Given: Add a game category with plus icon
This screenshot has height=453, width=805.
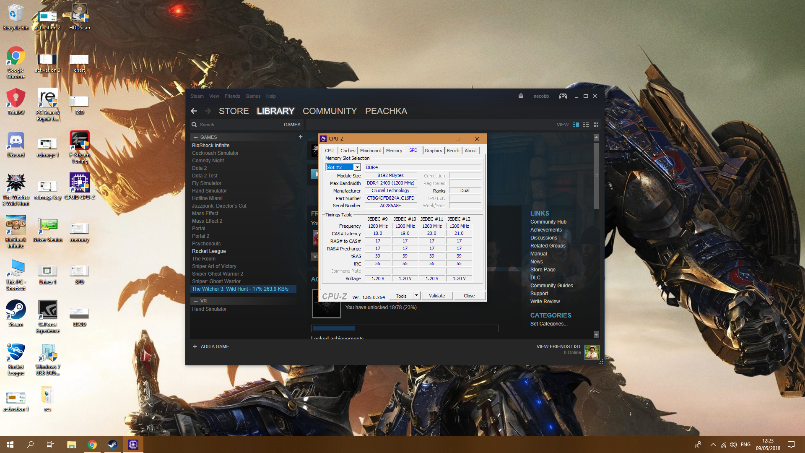Looking at the screenshot, I should [x=301, y=137].
